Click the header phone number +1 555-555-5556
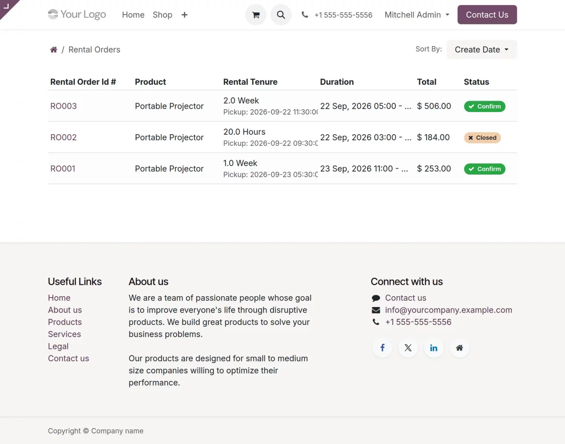The height and width of the screenshot is (444, 565). [343, 15]
